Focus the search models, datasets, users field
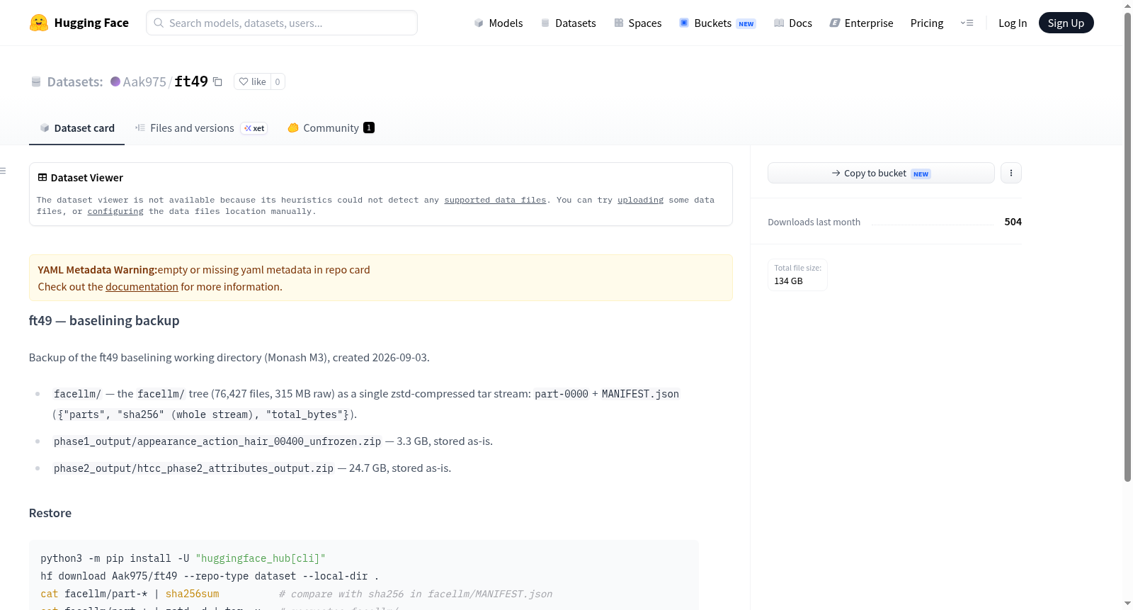 [x=282, y=23]
